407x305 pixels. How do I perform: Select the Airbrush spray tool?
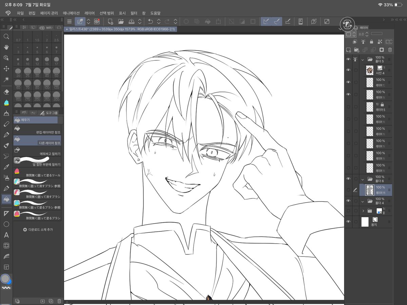point(6,178)
